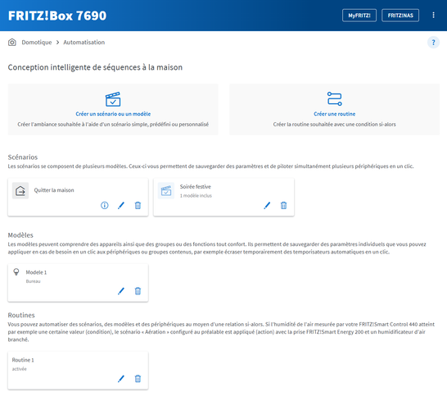Click the 'Scénarios' section heading
This screenshot has height=410, width=447.
pyautogui.click(x=23, y=157)
